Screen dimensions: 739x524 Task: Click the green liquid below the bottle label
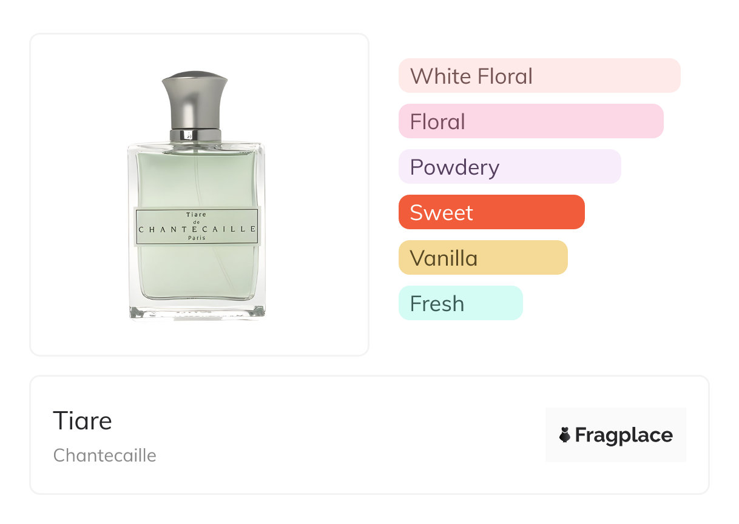[197, 273]
